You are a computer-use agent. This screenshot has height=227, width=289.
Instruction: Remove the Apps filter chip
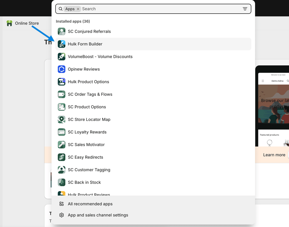pos(78,9)
